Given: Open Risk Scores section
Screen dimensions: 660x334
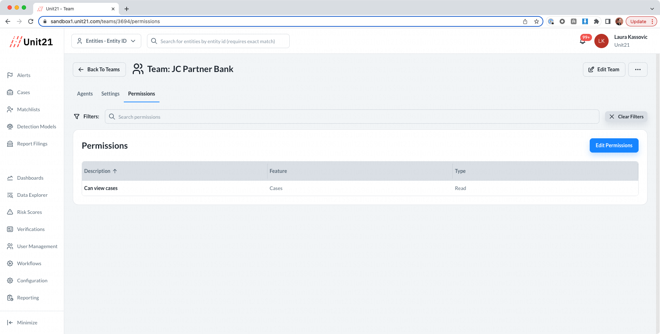Looking at the screenshot, I should tap(24, 212).
